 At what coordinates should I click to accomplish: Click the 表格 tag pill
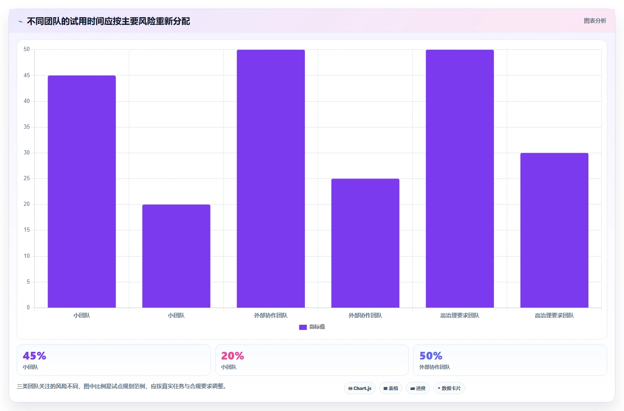point(391,388)
